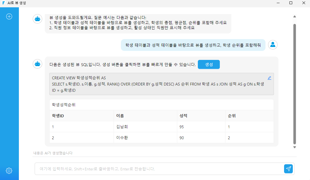Click the CREATE VIEW SQL code block

(161, 84)
